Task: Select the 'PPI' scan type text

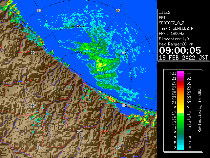Action: pos(162,18)
